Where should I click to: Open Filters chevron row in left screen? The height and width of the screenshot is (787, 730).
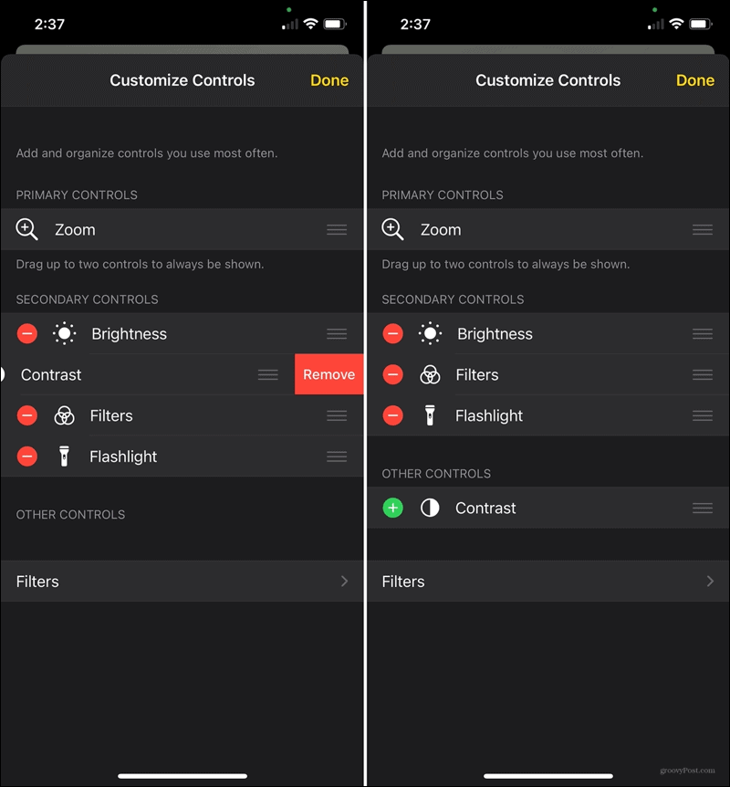(x=182, y=582)
